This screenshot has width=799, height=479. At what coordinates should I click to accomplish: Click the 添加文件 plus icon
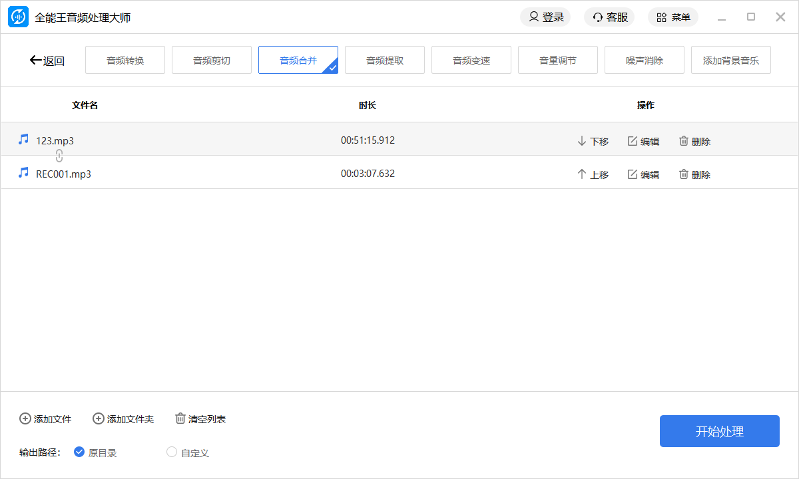[x=25, y=418]
